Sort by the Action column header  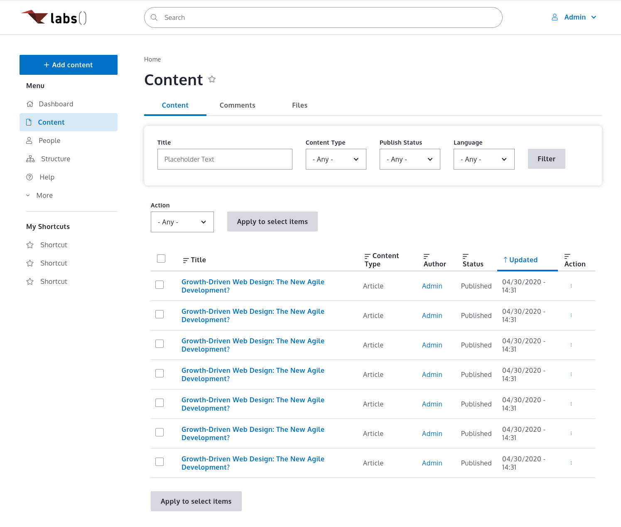click(575, 260)
